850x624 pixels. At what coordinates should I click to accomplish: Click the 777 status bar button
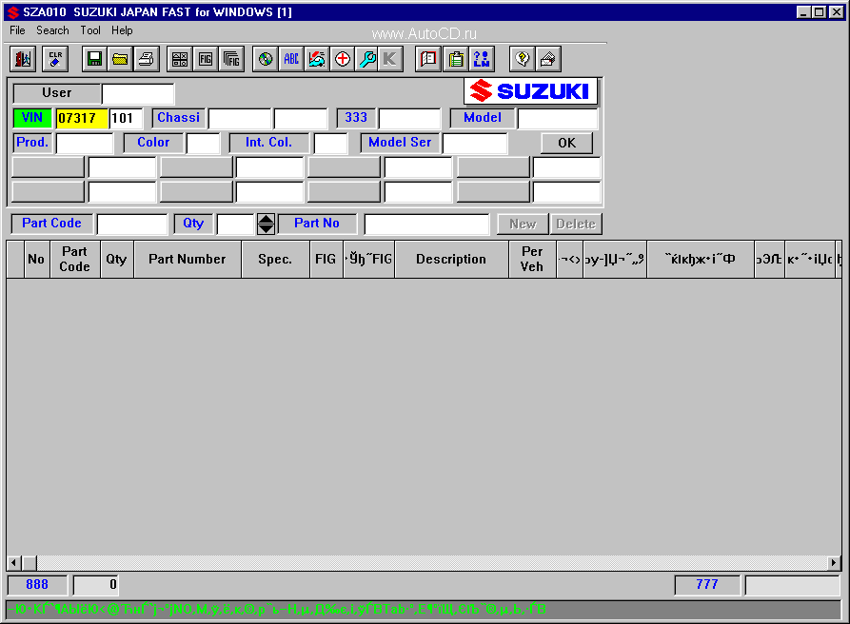707,584
